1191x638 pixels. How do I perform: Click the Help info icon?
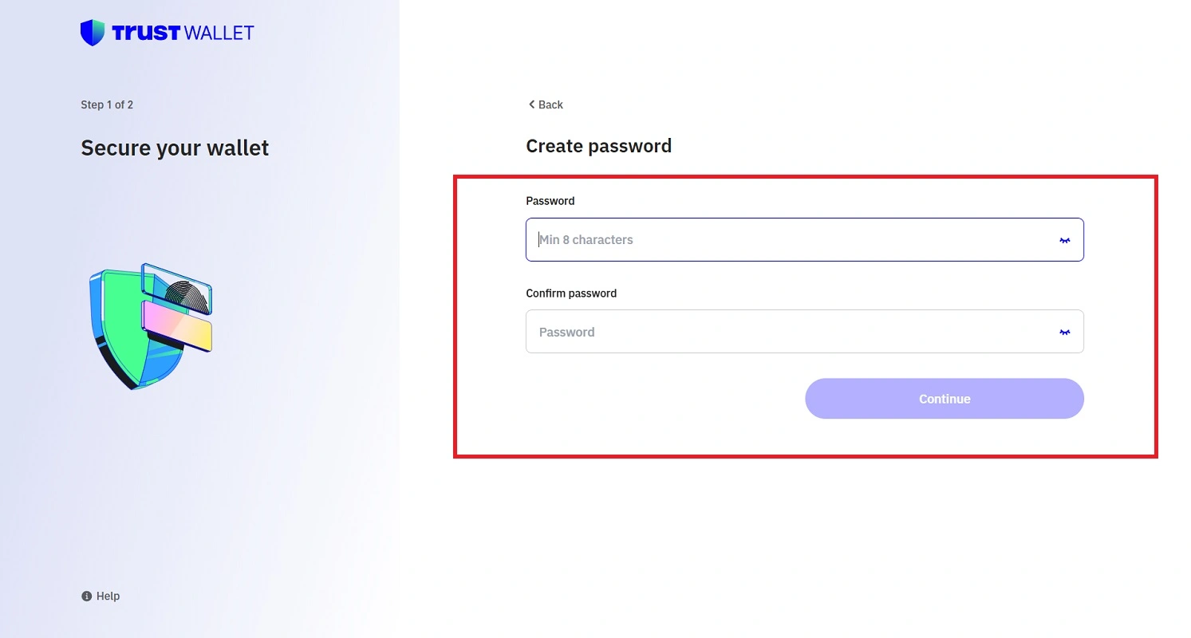click(x=85, y=596)
